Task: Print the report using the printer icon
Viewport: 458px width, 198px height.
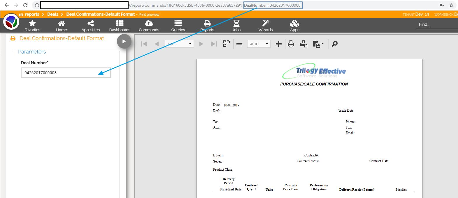Action: point(291,44)
